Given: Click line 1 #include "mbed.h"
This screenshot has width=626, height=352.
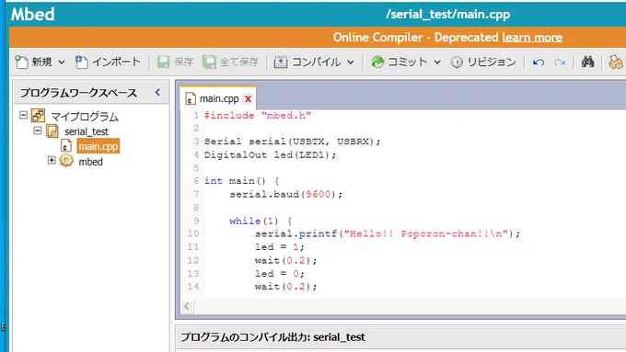Looking at the screenshot, I should point(258,116).
